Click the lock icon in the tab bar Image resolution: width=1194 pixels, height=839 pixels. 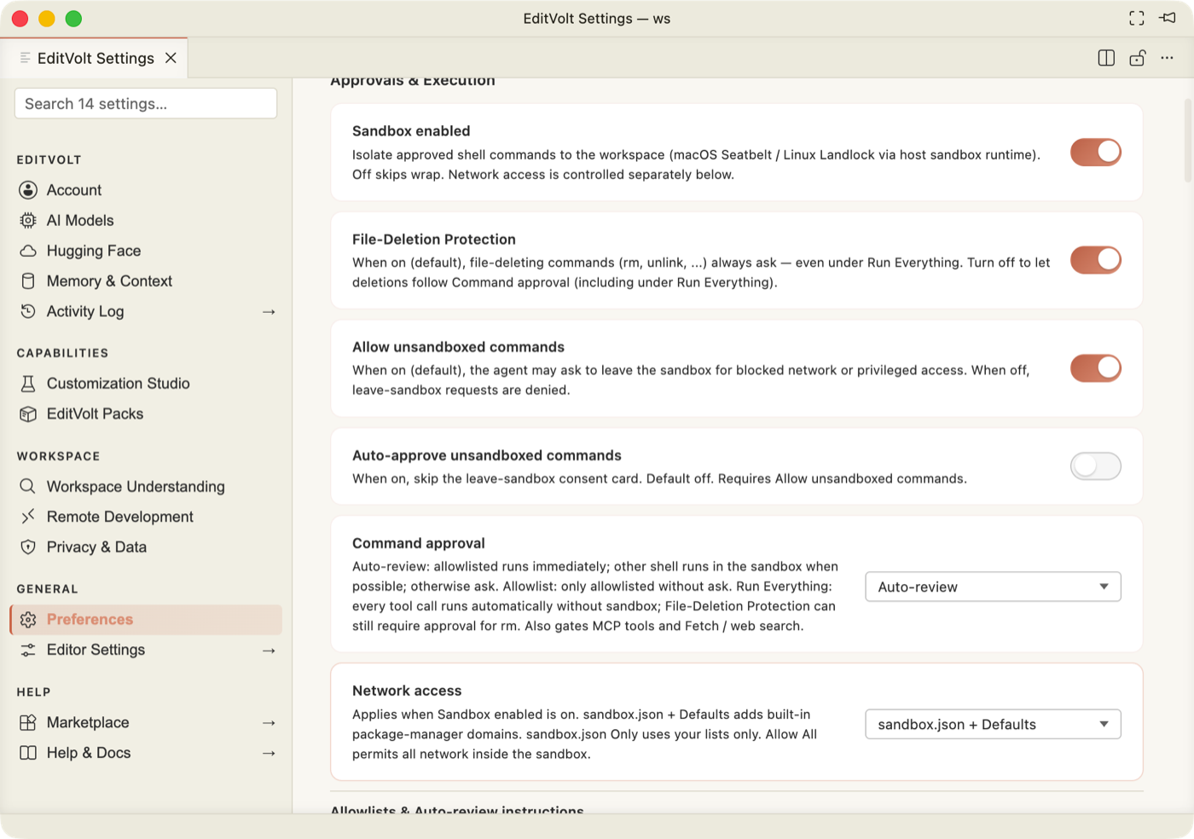pyautogui.click(x=1137, y=58)
